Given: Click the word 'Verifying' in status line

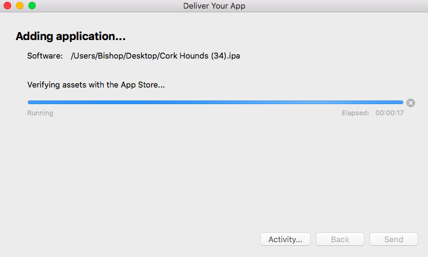Looking at the screenshot, I should [x=46, y=84].
